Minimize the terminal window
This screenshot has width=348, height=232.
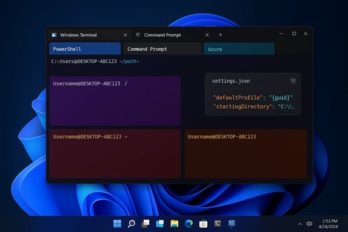click(x=282, y=33)
